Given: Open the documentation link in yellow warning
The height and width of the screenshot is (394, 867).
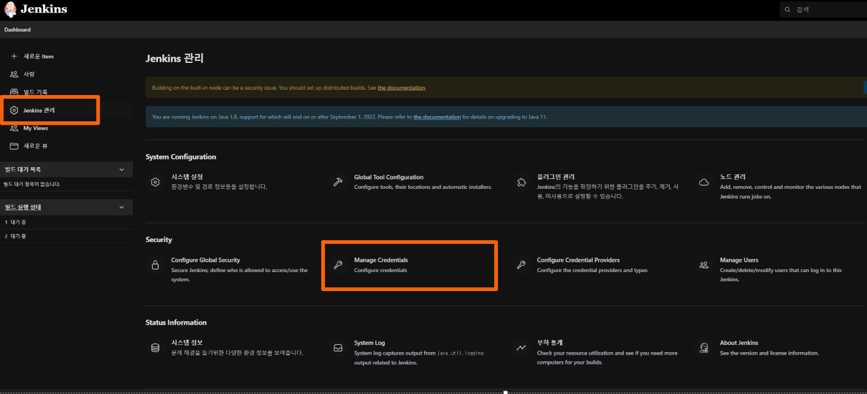Looking at the screenshot, I should [401, 88].
